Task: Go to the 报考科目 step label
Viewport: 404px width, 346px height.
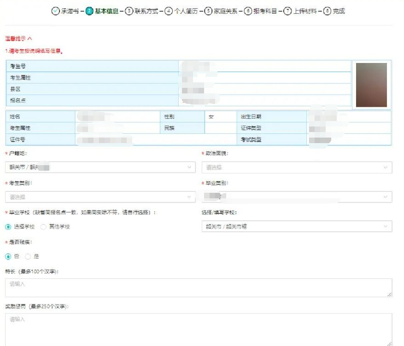Action: [265, 11]
